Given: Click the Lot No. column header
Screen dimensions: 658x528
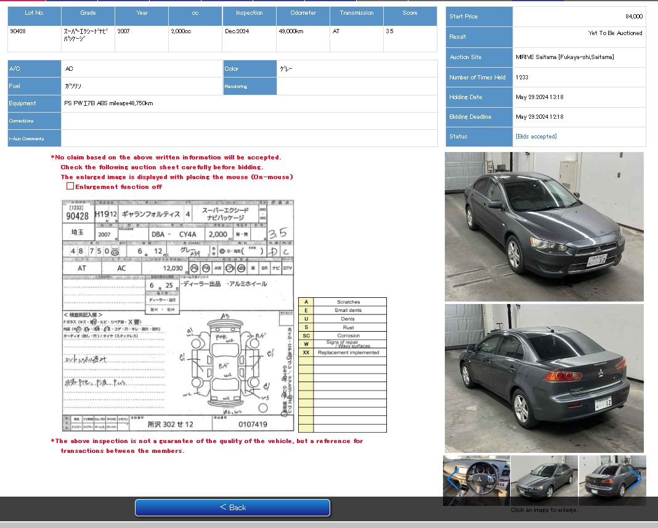Looking at the screenshot, I should [x=35, y=13].
